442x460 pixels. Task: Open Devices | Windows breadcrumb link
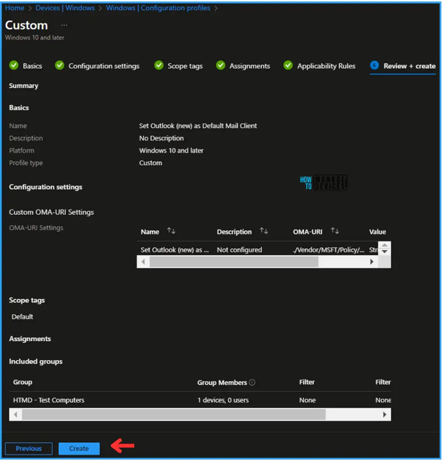65,8
